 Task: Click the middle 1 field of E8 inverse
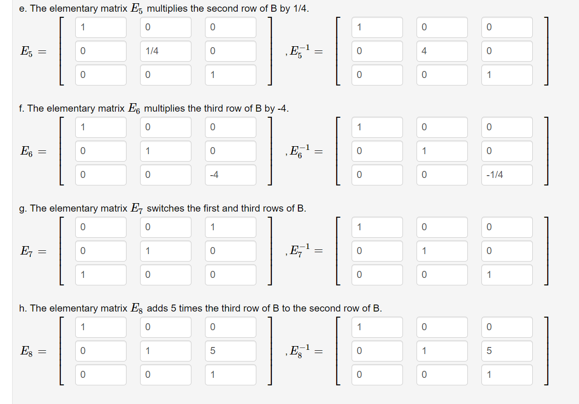click(x=442, y=351)
